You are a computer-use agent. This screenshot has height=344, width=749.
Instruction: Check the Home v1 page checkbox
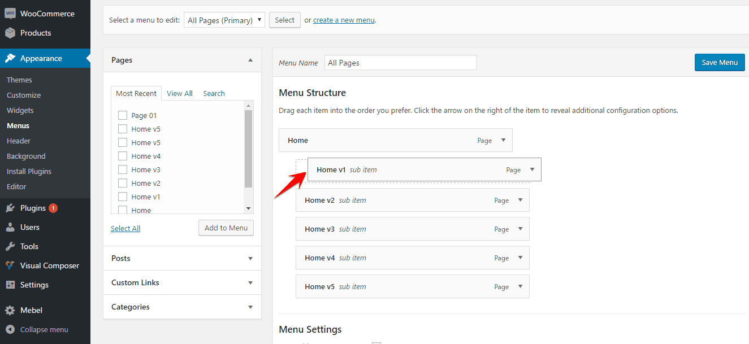(123, 196)
